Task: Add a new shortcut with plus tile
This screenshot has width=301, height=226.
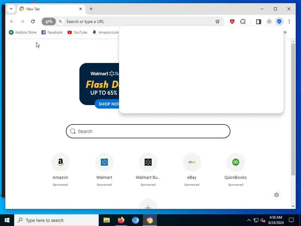Action: (x=148, y=205)
